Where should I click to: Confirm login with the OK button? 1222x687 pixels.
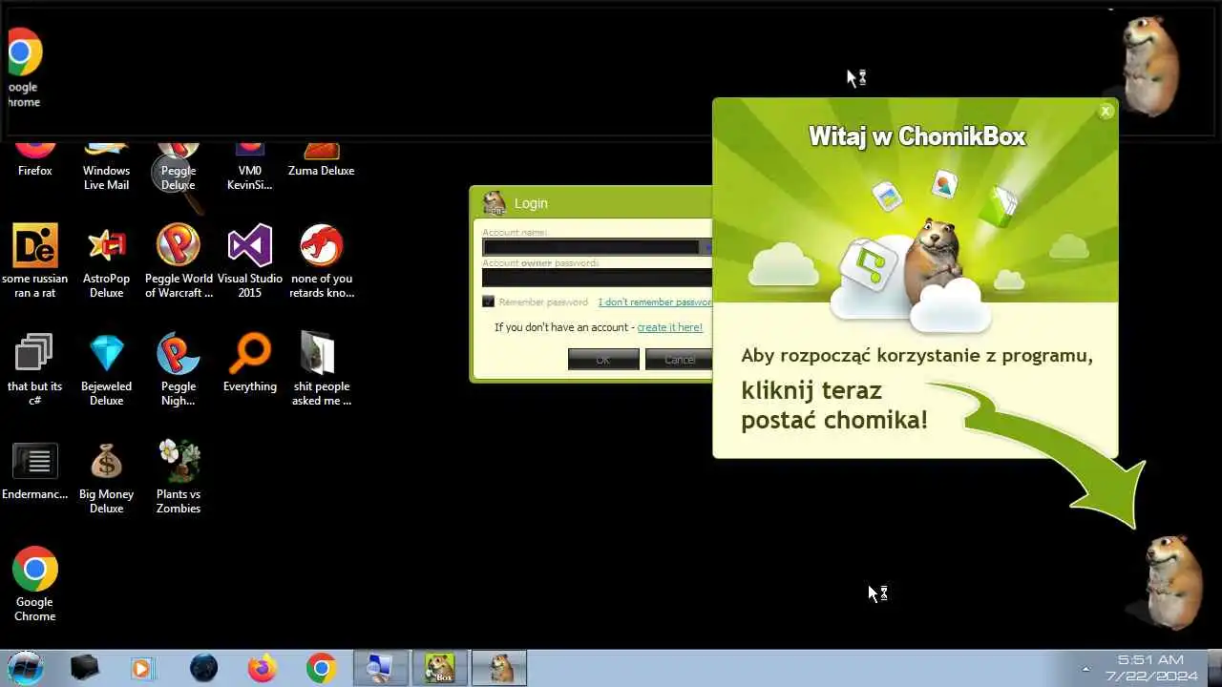603,360
